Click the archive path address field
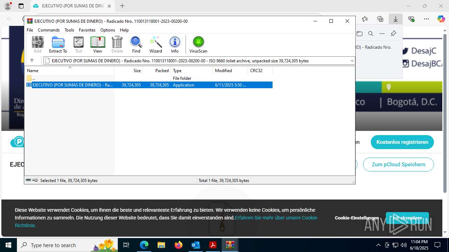Viewport: 449px width, 252px height. pyautogui.click(x=199, y=61)
